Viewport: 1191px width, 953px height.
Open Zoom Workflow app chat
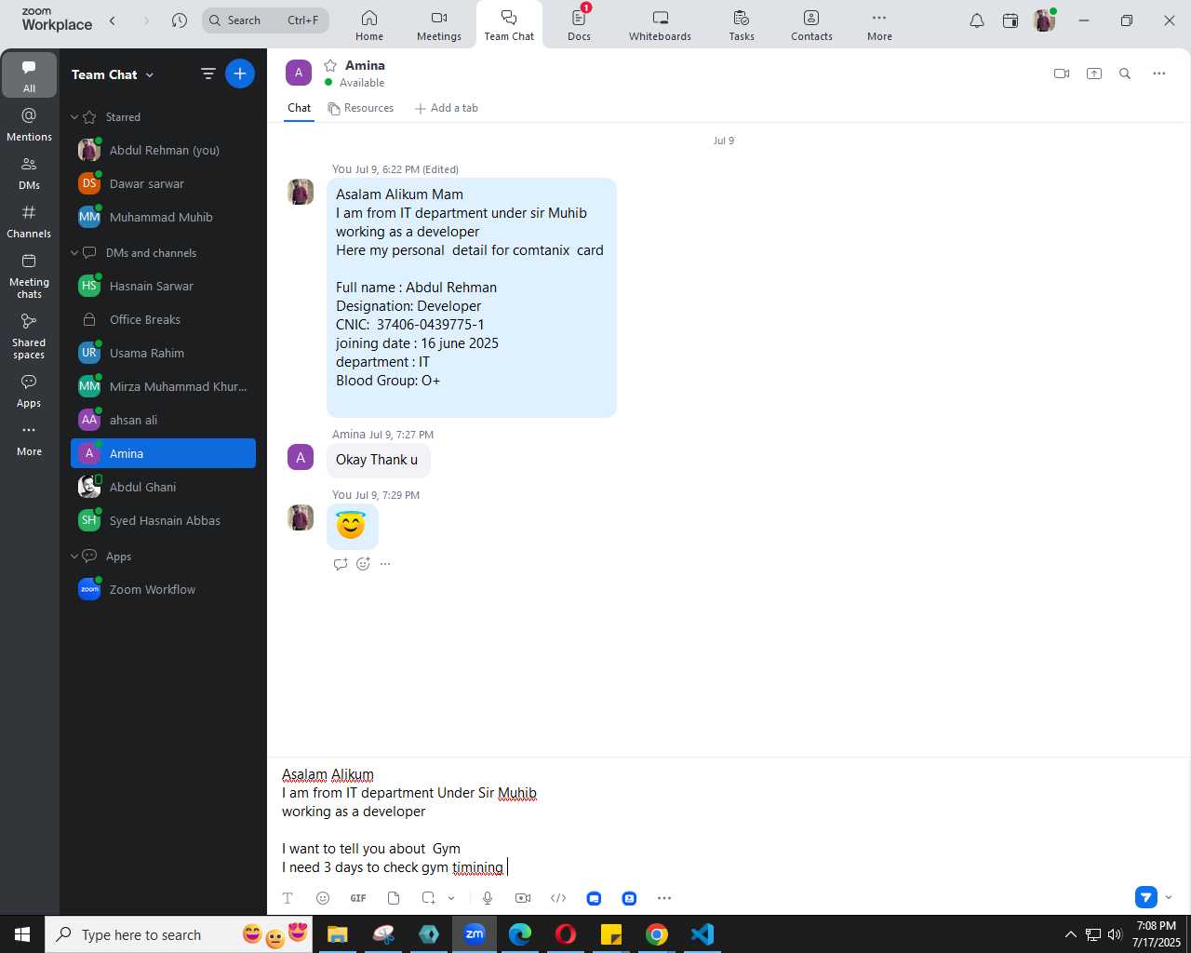163,589
